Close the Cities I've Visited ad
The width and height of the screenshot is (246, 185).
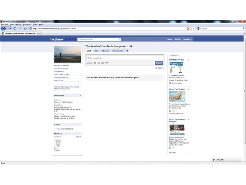189,89
